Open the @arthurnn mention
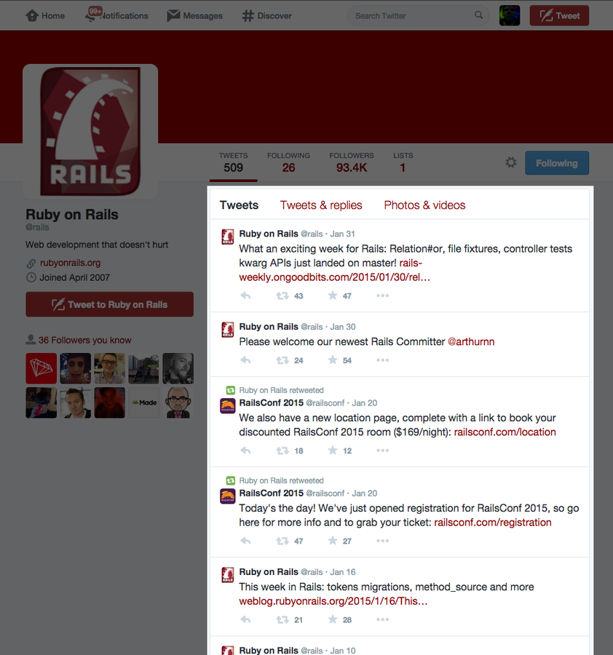Viewport: 613px width, 655px height. pyautogui.click(x=471, y=342)
